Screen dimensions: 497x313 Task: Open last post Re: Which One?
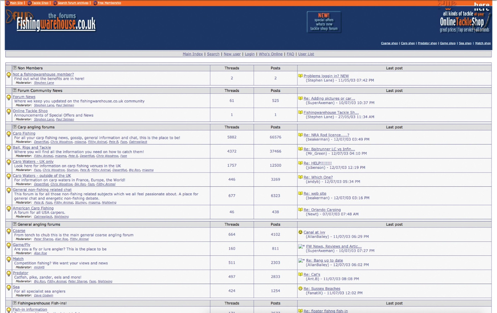(318, 177)
